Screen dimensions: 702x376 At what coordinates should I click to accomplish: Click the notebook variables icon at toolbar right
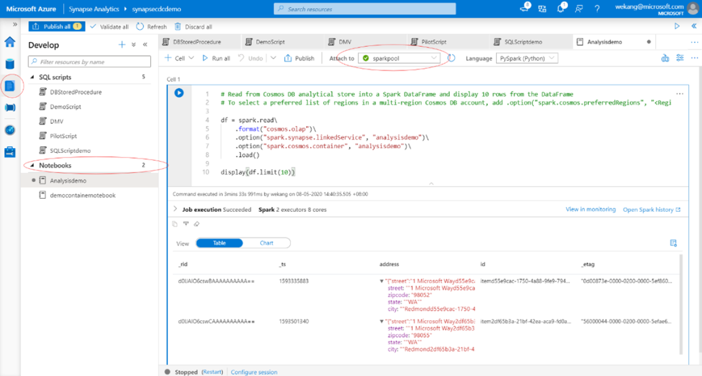[666, 58]
